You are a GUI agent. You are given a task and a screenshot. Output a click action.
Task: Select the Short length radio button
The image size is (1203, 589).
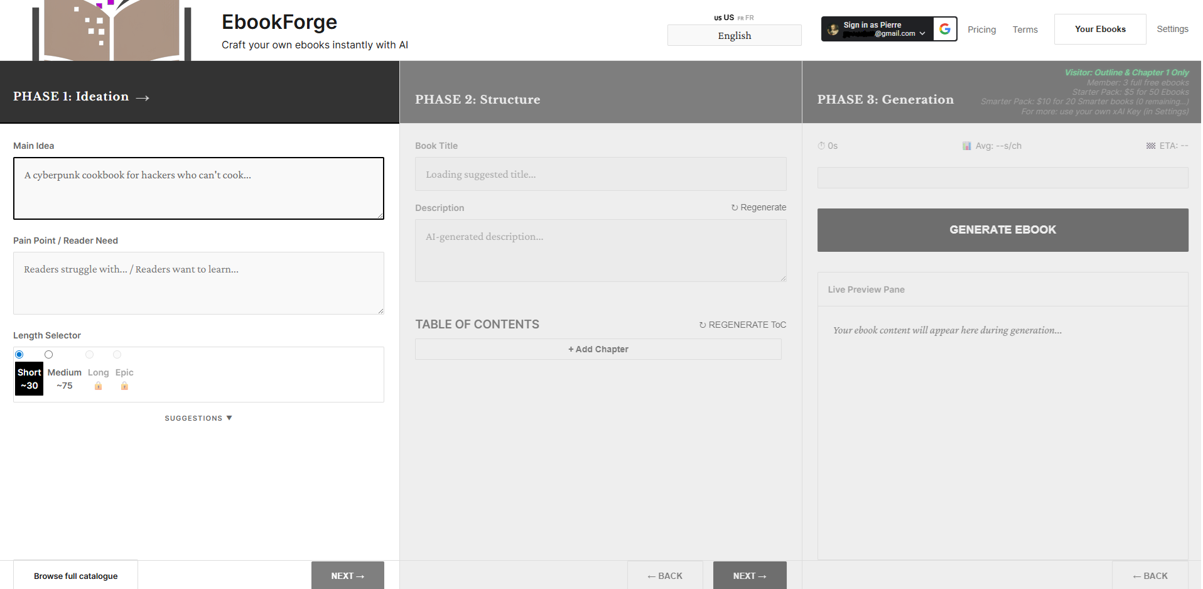(19, 354)
